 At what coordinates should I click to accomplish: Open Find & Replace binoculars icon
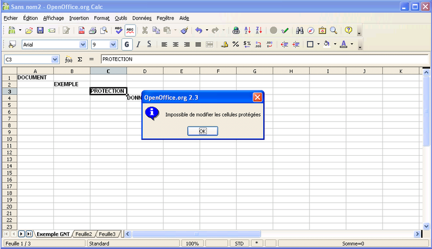299,30
